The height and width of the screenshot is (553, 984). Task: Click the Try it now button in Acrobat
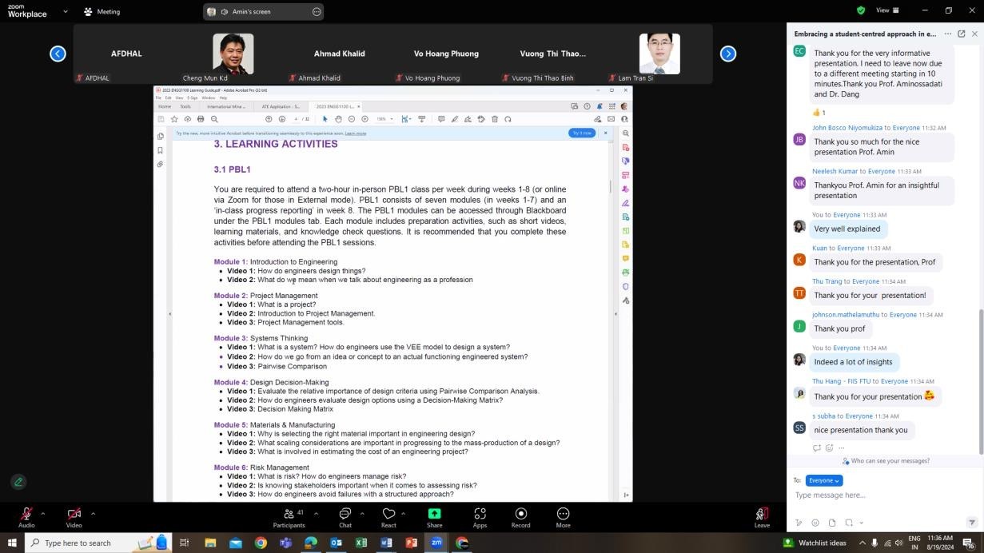[x=582, y=133]
